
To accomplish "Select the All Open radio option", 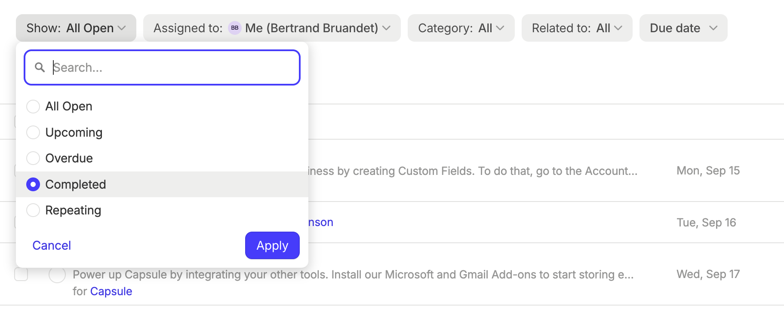I will point(33,106).
